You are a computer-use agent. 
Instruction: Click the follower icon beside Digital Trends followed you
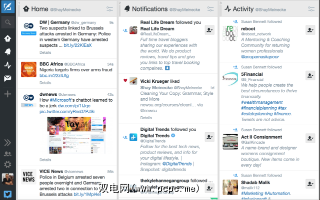pyautogui.click(x=125, y=137)
